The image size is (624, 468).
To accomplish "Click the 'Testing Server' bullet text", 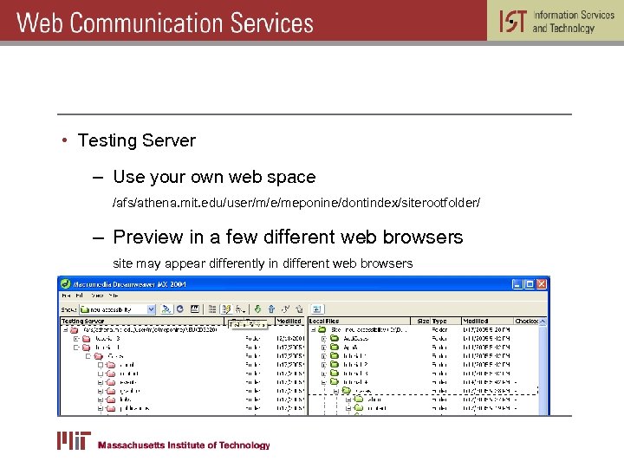I will [x=137, y=140].
